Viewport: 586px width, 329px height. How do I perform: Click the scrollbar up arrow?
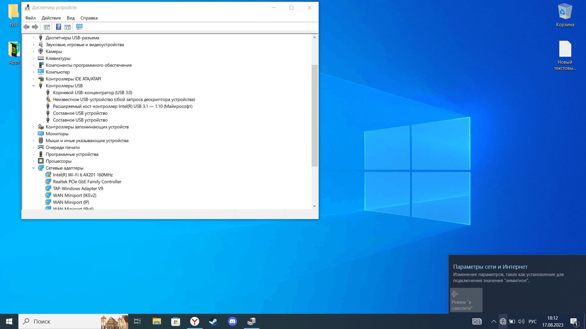click(x=314, y=37)
